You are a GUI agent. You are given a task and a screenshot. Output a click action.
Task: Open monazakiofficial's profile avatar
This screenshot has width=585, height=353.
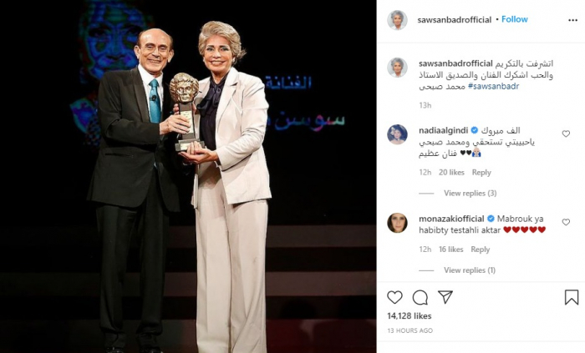tap(397, 223)
